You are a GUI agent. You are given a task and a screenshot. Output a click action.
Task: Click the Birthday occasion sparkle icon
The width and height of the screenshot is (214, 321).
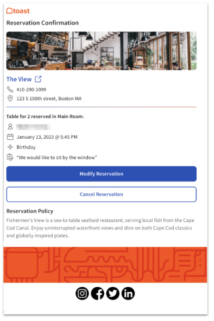(10, 147)
